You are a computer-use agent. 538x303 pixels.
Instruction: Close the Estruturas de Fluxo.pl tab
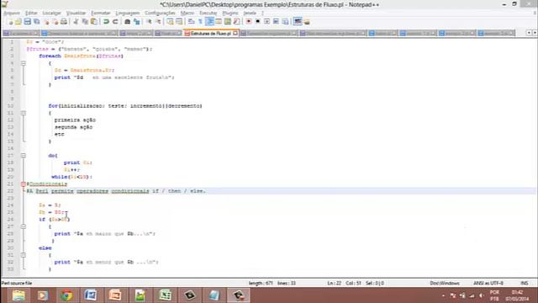tap(235, 34)
